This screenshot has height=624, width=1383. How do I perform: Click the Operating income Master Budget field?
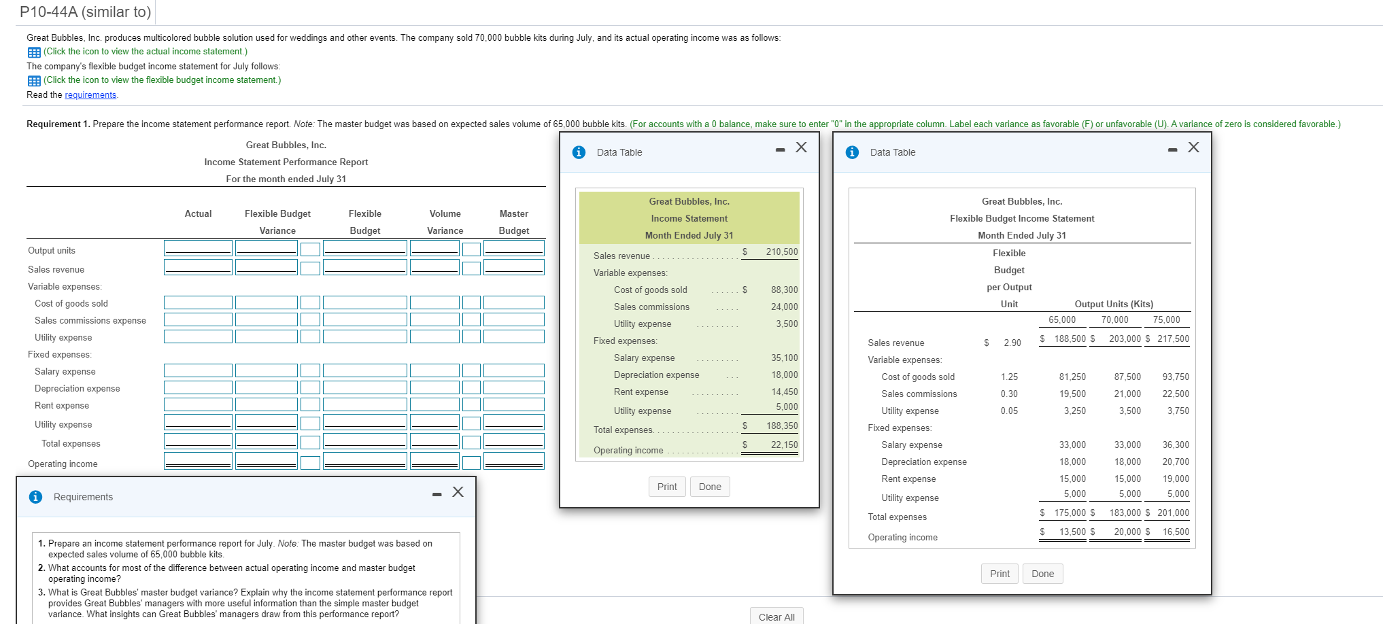point(514,461)
